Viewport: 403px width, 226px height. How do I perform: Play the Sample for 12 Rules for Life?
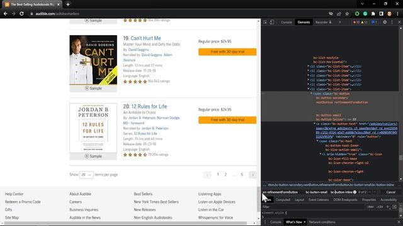[93, 156]
